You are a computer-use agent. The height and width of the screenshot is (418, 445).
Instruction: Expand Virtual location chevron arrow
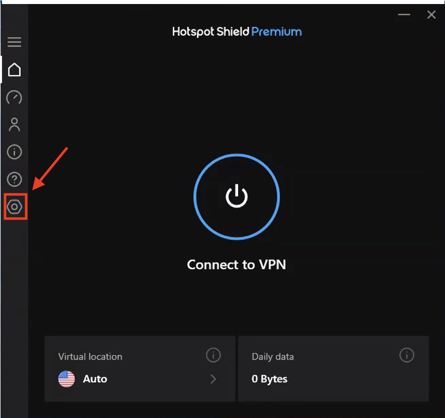[x=213, y=379]
